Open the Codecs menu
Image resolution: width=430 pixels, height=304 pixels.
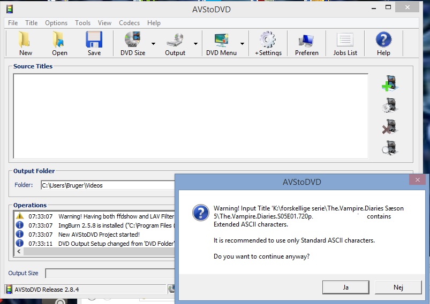(x=129, y=23)
